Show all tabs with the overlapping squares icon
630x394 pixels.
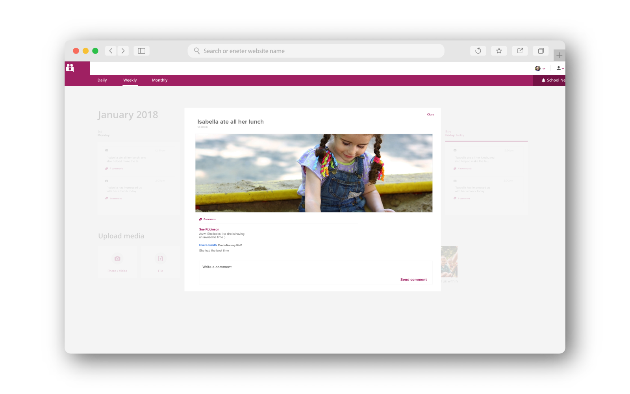[x=541, y=50]
